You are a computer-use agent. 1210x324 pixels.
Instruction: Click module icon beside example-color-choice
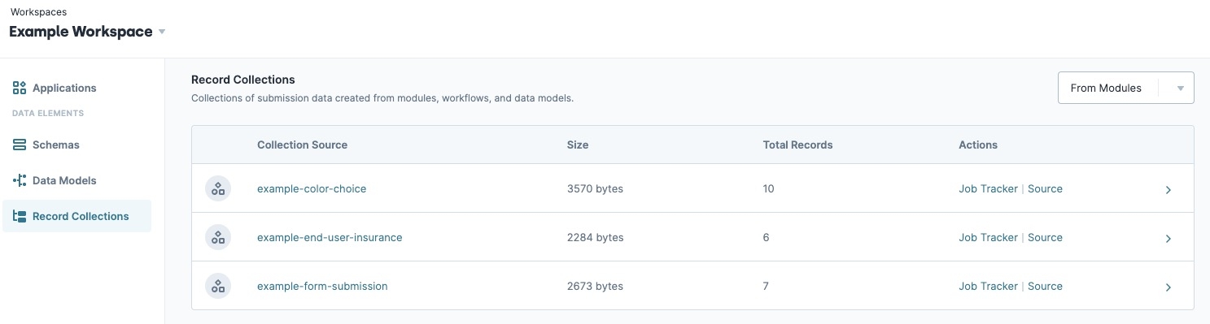tap(218, 188)
